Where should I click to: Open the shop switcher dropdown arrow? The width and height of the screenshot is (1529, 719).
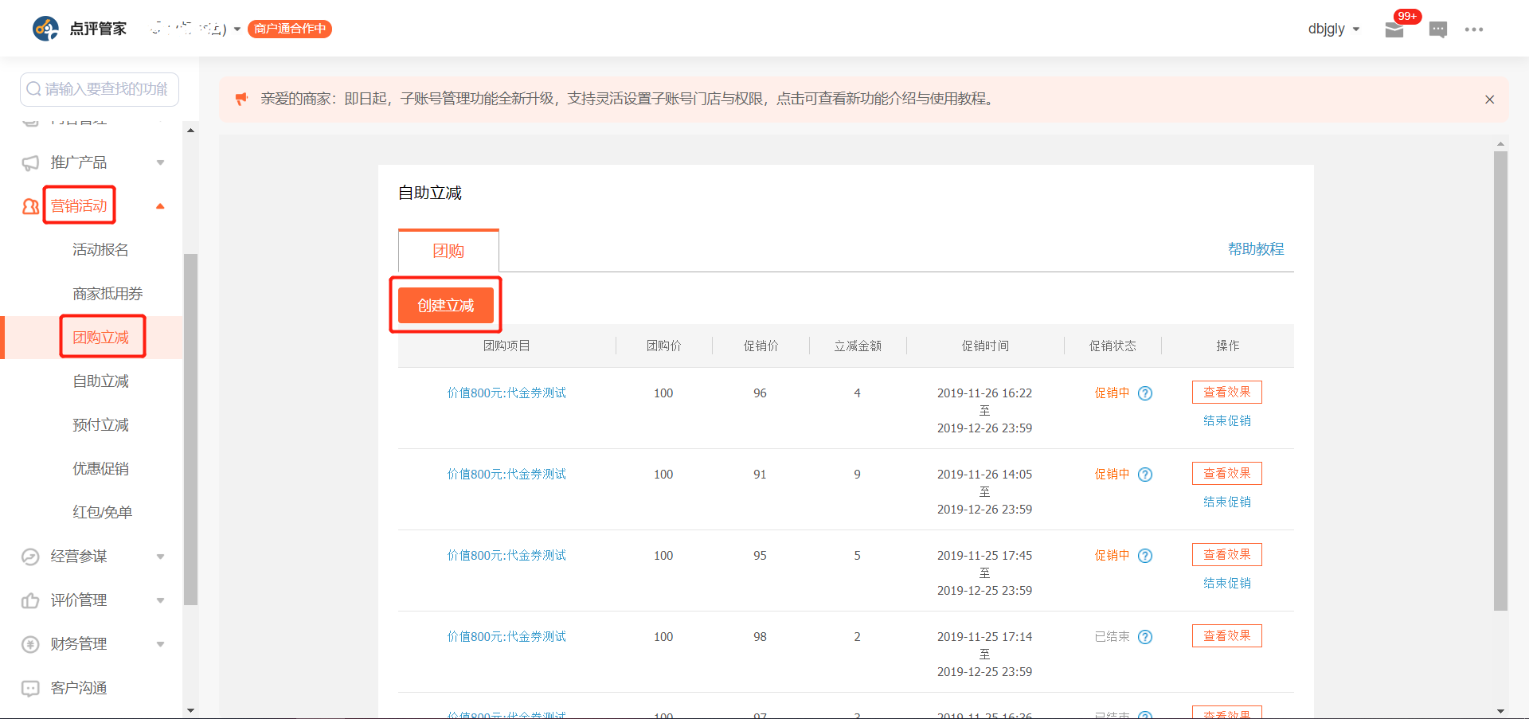pyautogui.click(x=237, y=29)
